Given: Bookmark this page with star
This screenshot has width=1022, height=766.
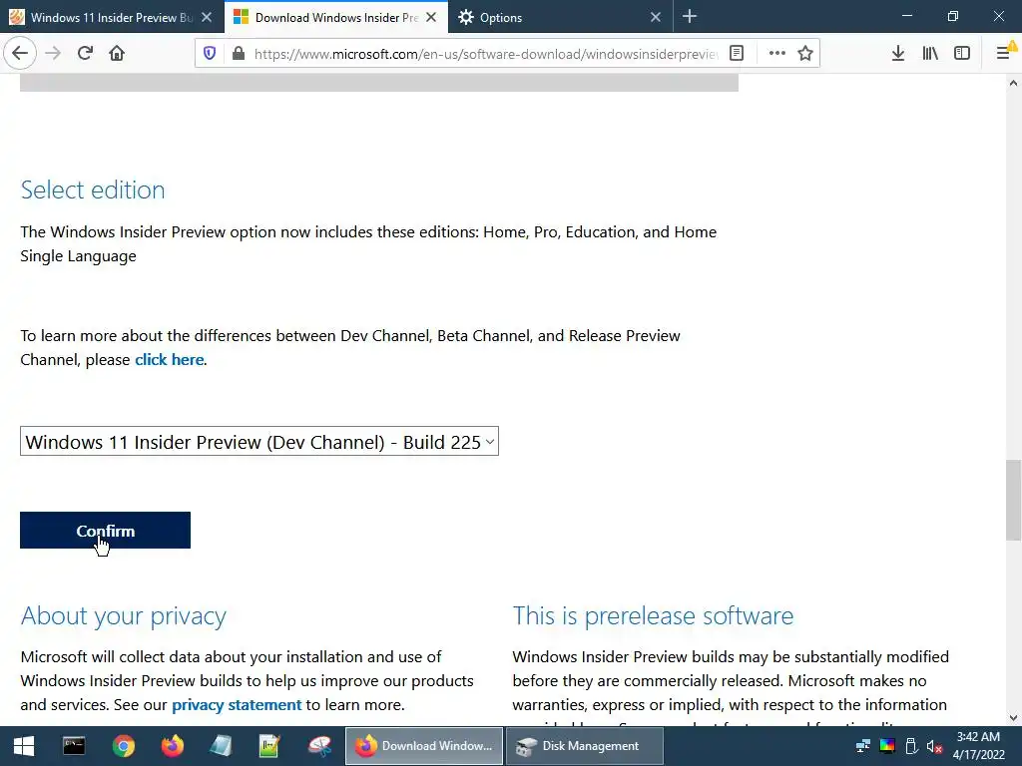Looking at the screenshot, I should [805, 54].
